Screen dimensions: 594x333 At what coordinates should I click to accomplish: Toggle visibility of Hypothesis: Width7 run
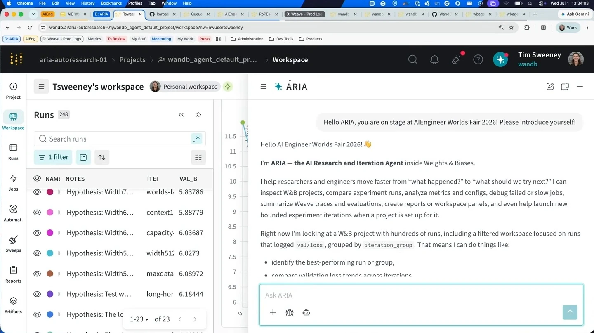tap(37, 192)
